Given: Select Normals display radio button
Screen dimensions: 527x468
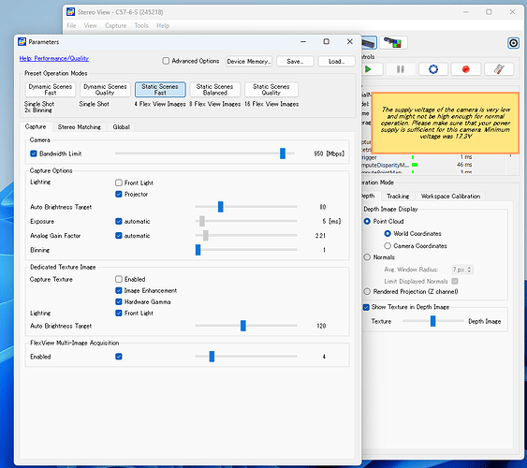Looking at the screenshot, I should 367,257.
